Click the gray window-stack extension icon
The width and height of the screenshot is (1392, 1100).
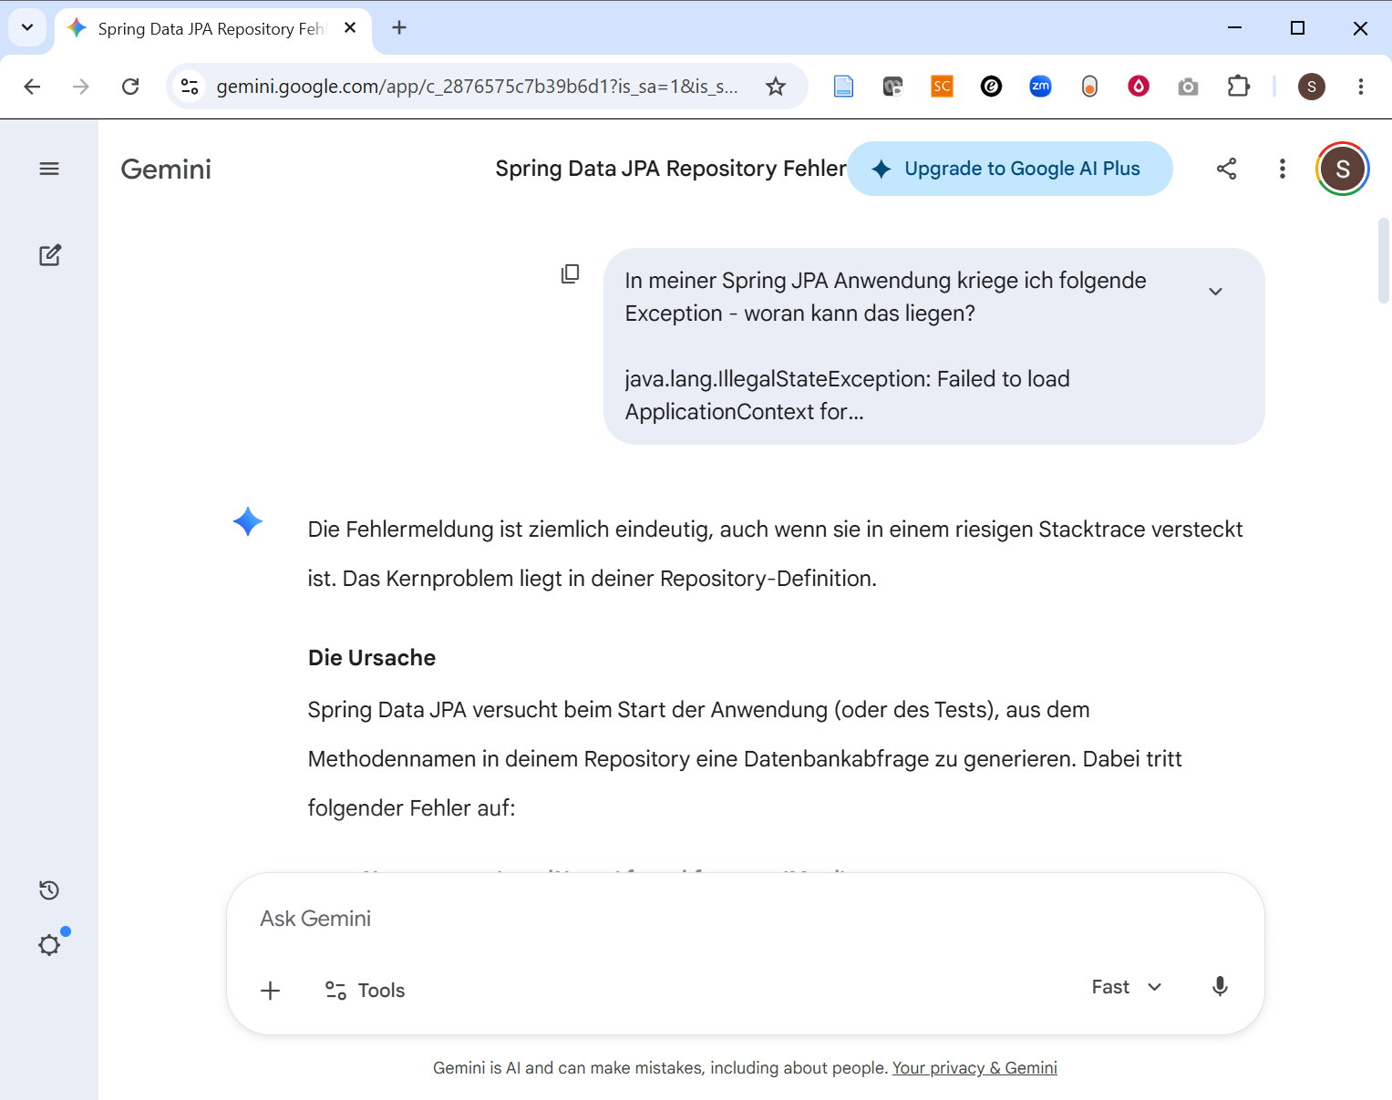click(893, 87)
